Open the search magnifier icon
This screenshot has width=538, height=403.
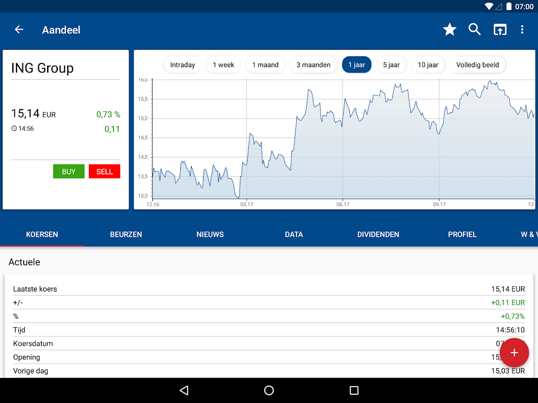tap(475, 30)
